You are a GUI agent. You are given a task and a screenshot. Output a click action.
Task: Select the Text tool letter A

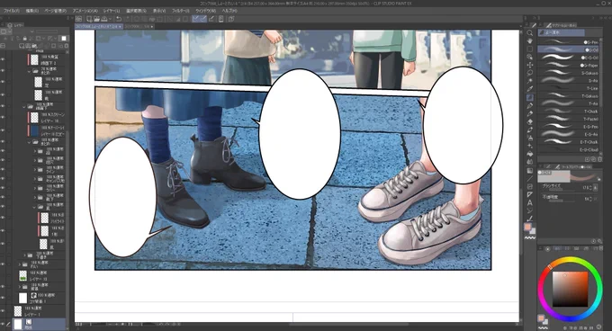[529, 202]
